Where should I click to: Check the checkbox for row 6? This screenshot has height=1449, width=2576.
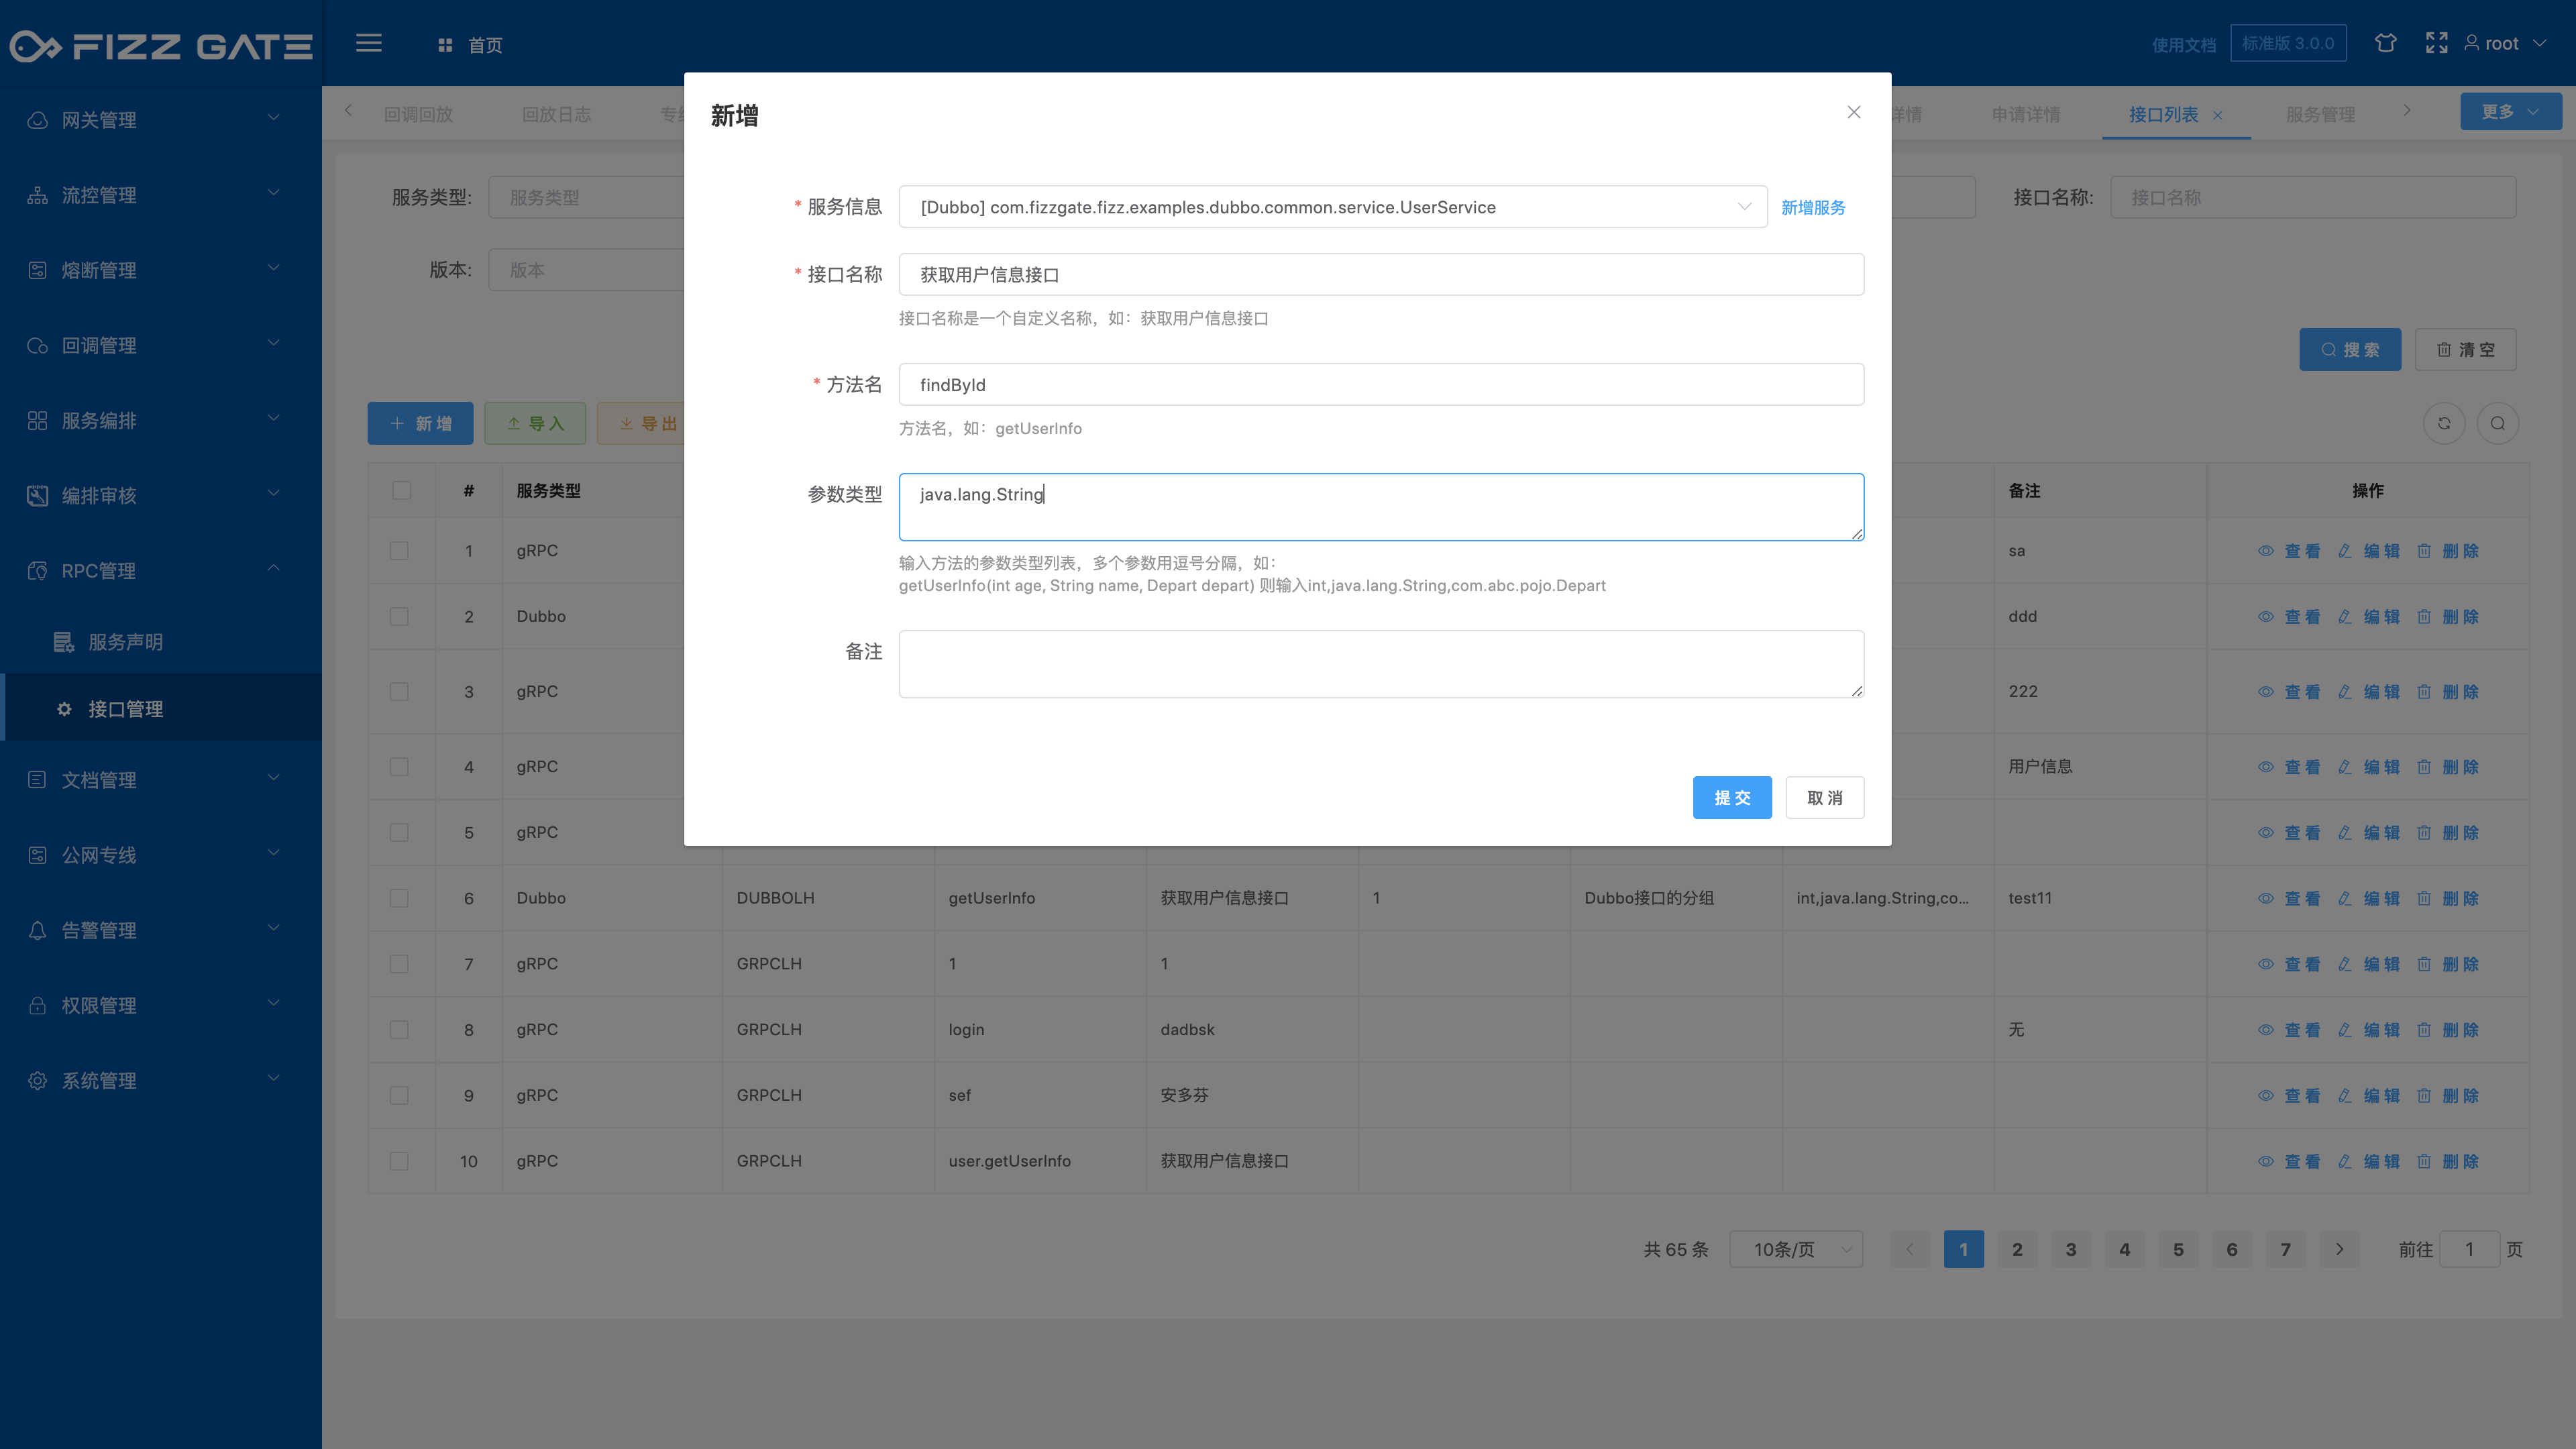(399, 898)
